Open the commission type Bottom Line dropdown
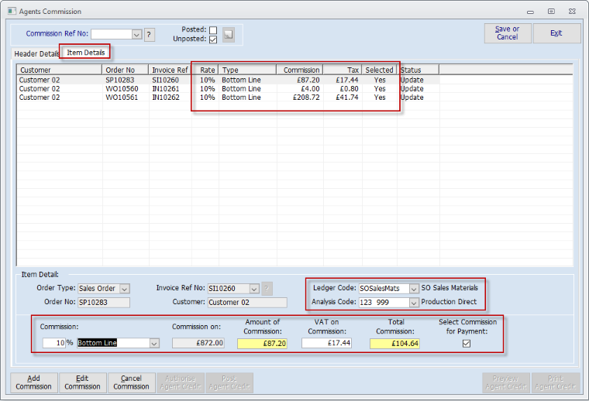The image size is (589, 401). (153, 343)
